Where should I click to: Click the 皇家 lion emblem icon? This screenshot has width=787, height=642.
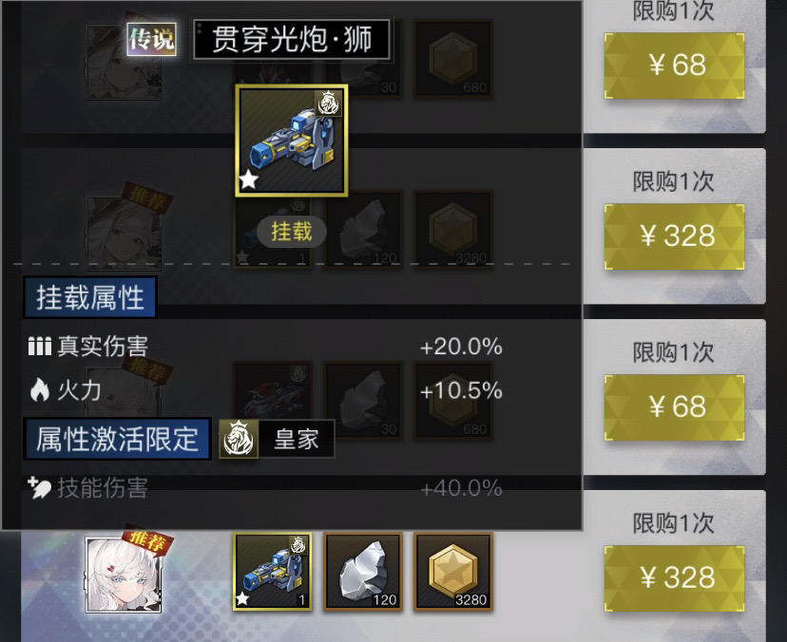(x=239, y=439)
